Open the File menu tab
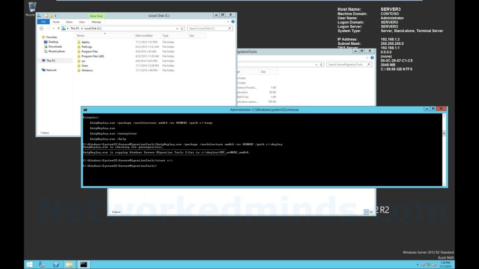 [x=44, y=21]
